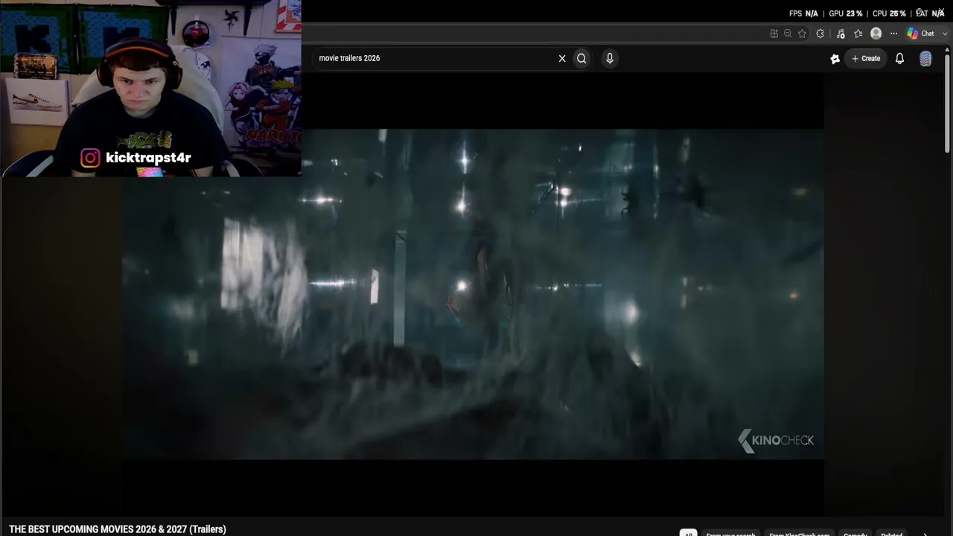Click the search field containing 'movie trailers 2026'

(x=436, y=58)
